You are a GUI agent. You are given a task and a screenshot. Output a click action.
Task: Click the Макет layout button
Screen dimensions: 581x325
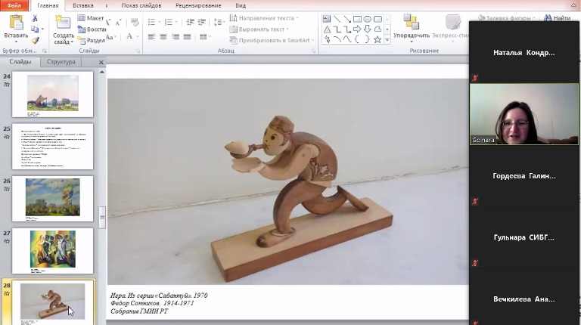(x=91, y=18)
